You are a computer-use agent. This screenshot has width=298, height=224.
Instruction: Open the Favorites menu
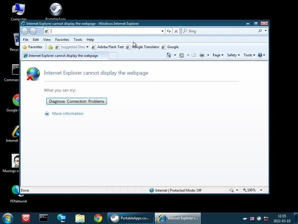(62, 40)
